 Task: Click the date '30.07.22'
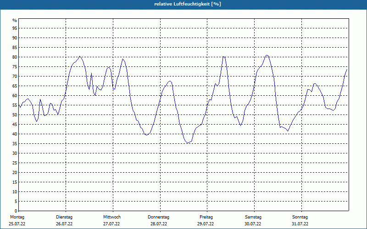tap(253, 224)
